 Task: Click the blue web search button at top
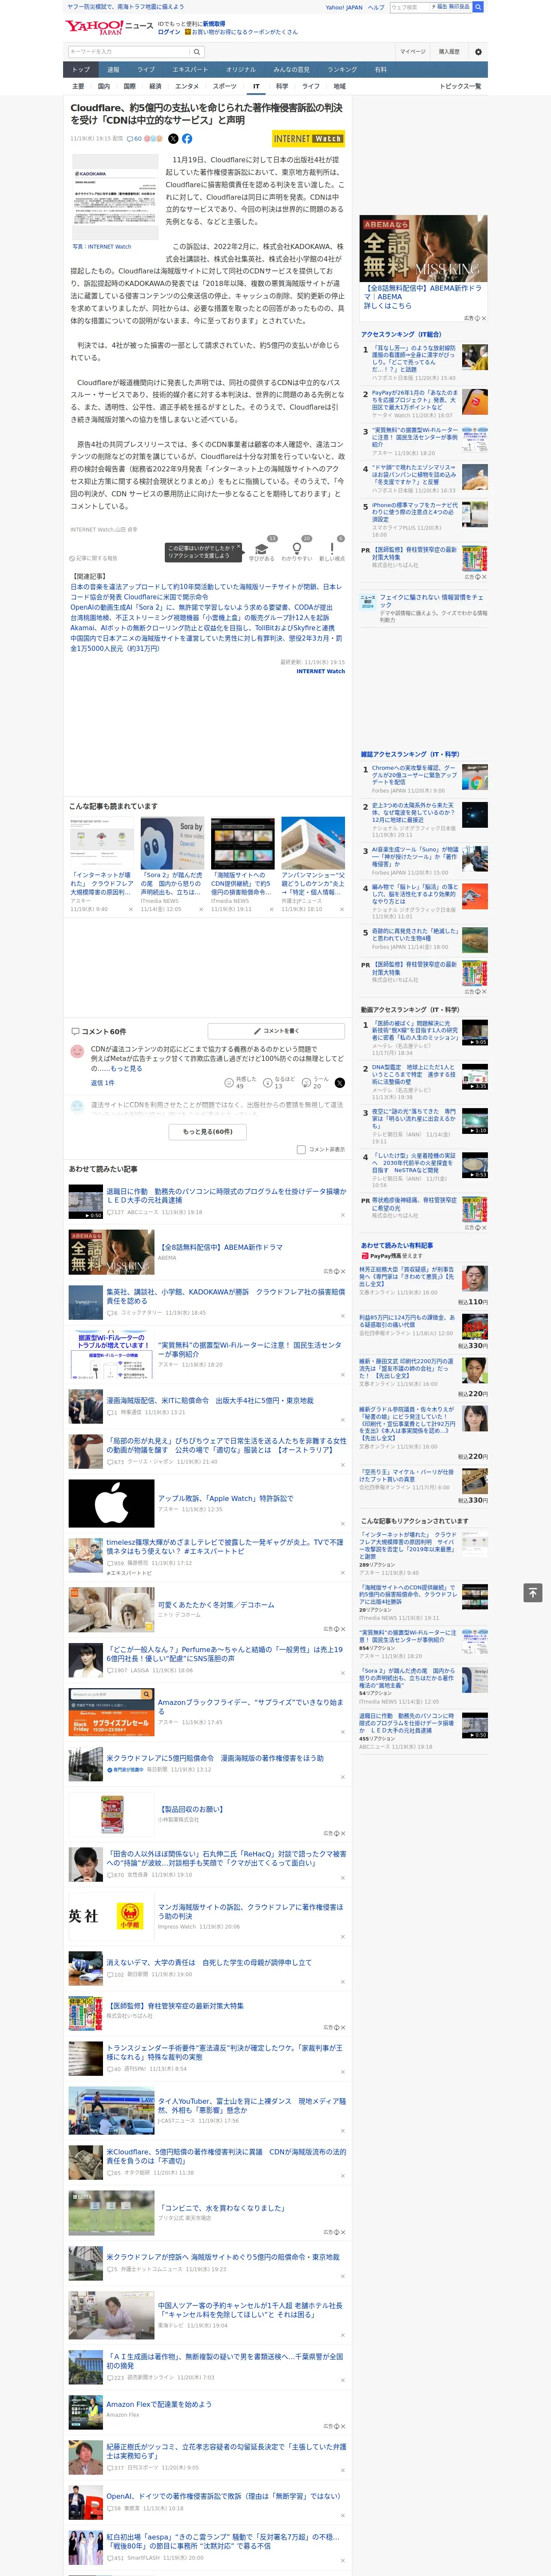click(478, 7)
